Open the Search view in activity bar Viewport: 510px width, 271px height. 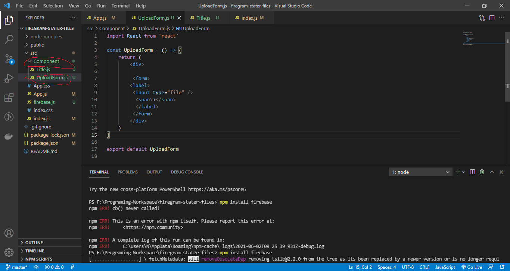click(x=9, y=39)
